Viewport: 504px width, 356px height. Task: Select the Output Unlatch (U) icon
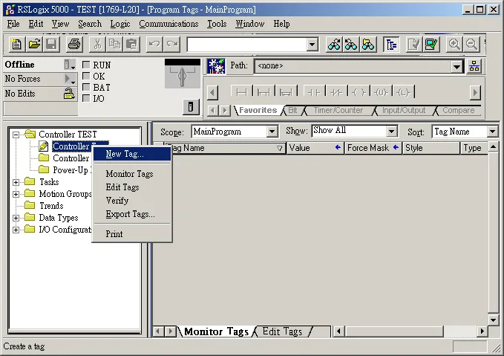[382, 92]
